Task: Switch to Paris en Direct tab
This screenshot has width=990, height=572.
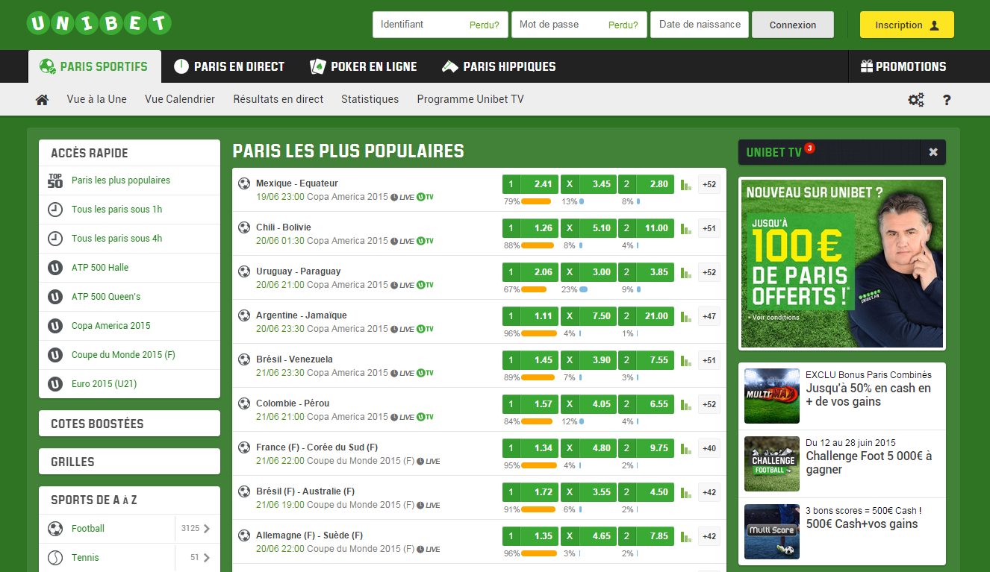Action: tap(229, 66)
